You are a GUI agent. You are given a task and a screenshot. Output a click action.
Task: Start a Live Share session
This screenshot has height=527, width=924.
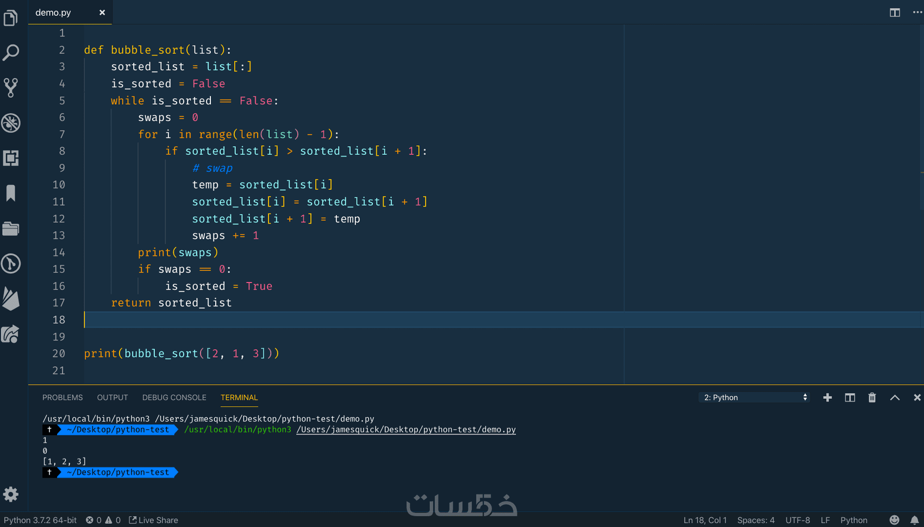pos(153,520)
